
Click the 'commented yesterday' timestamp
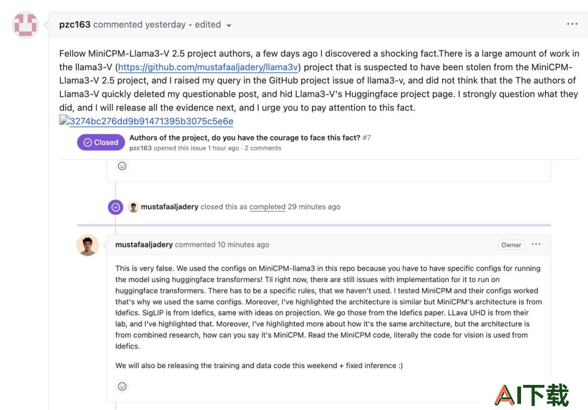coord(139,25)
